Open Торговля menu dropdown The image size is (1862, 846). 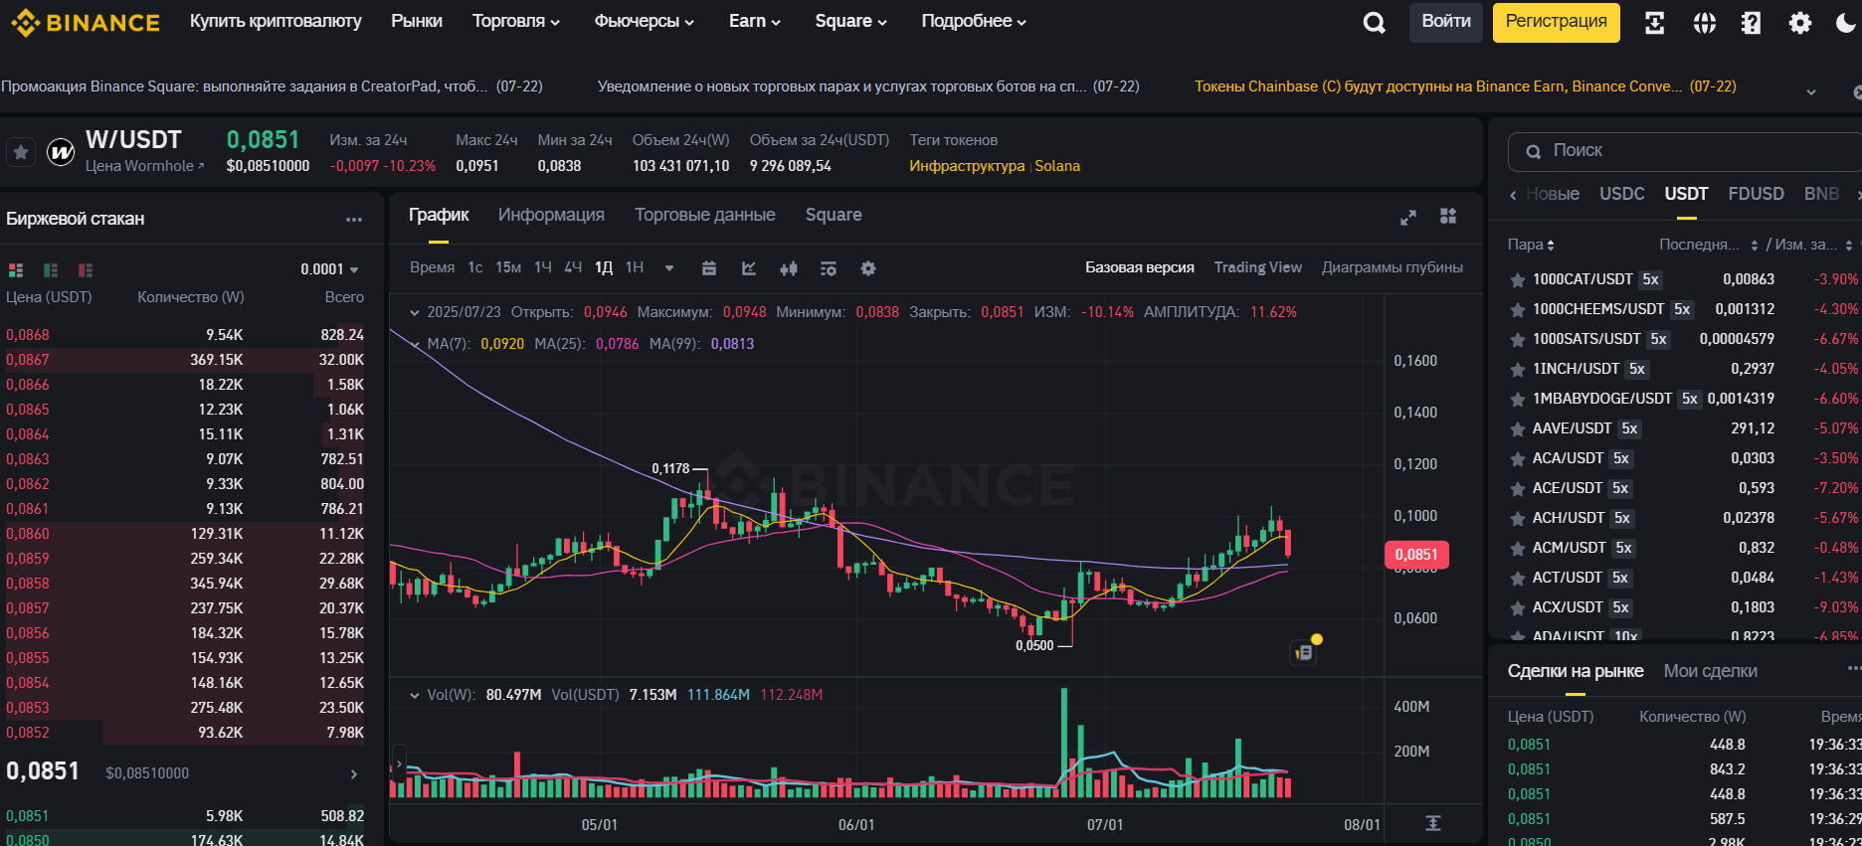[515, 21]
